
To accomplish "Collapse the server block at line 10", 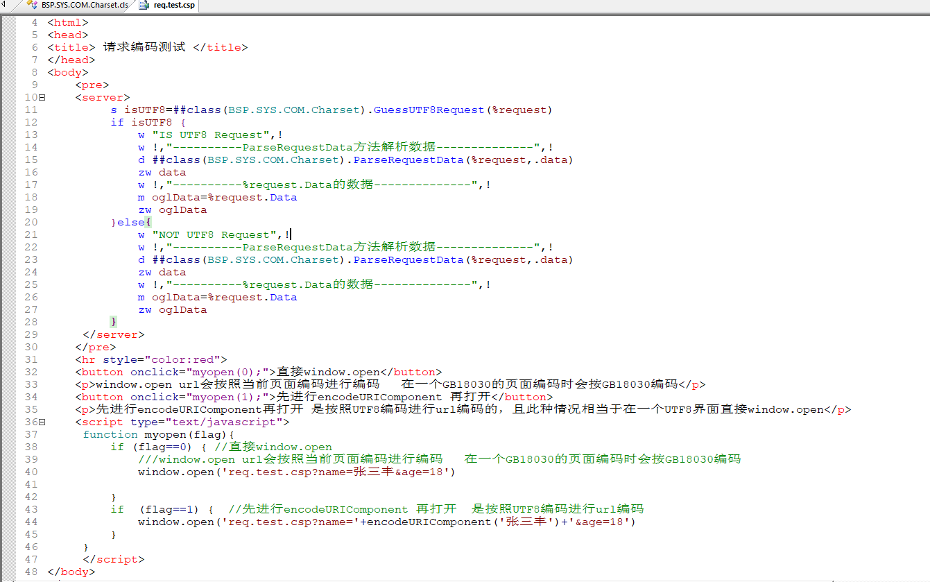I will (42, 98).
